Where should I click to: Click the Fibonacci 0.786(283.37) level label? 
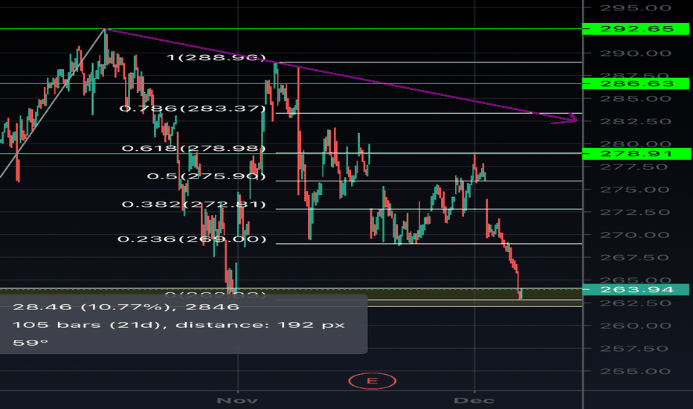click(x=193, y=109)
